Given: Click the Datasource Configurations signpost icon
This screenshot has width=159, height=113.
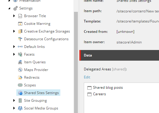Looking at the screenshot, I should pyautogui.click(x=20, y=39).
